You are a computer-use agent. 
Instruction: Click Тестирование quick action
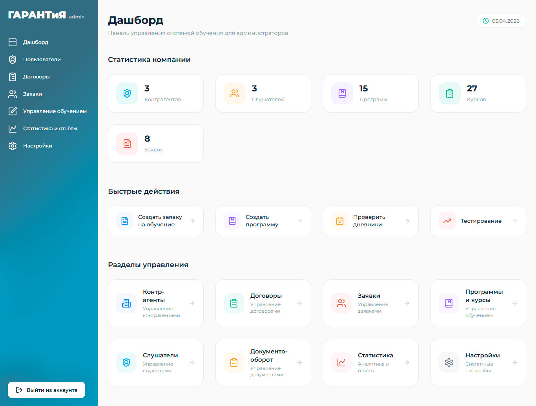tap(478, 221)
